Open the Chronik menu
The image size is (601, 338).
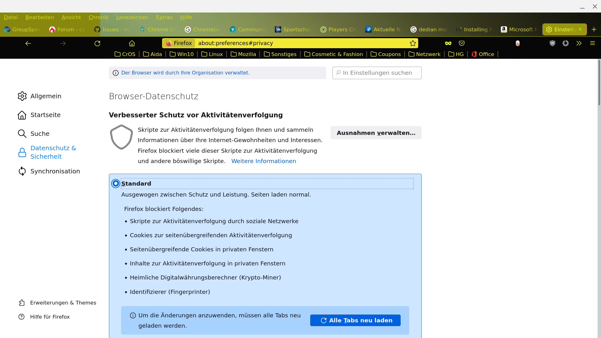tap(98, 17)
